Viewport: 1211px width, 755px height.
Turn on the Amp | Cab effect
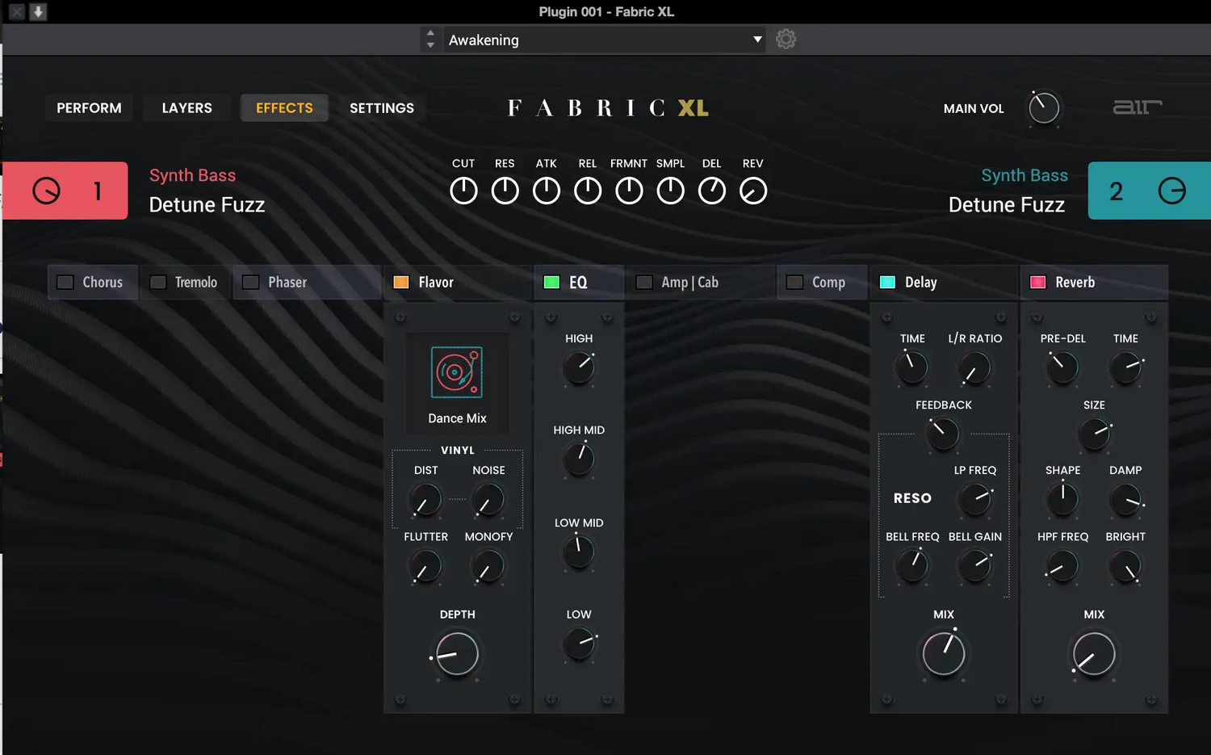point(644,282)
